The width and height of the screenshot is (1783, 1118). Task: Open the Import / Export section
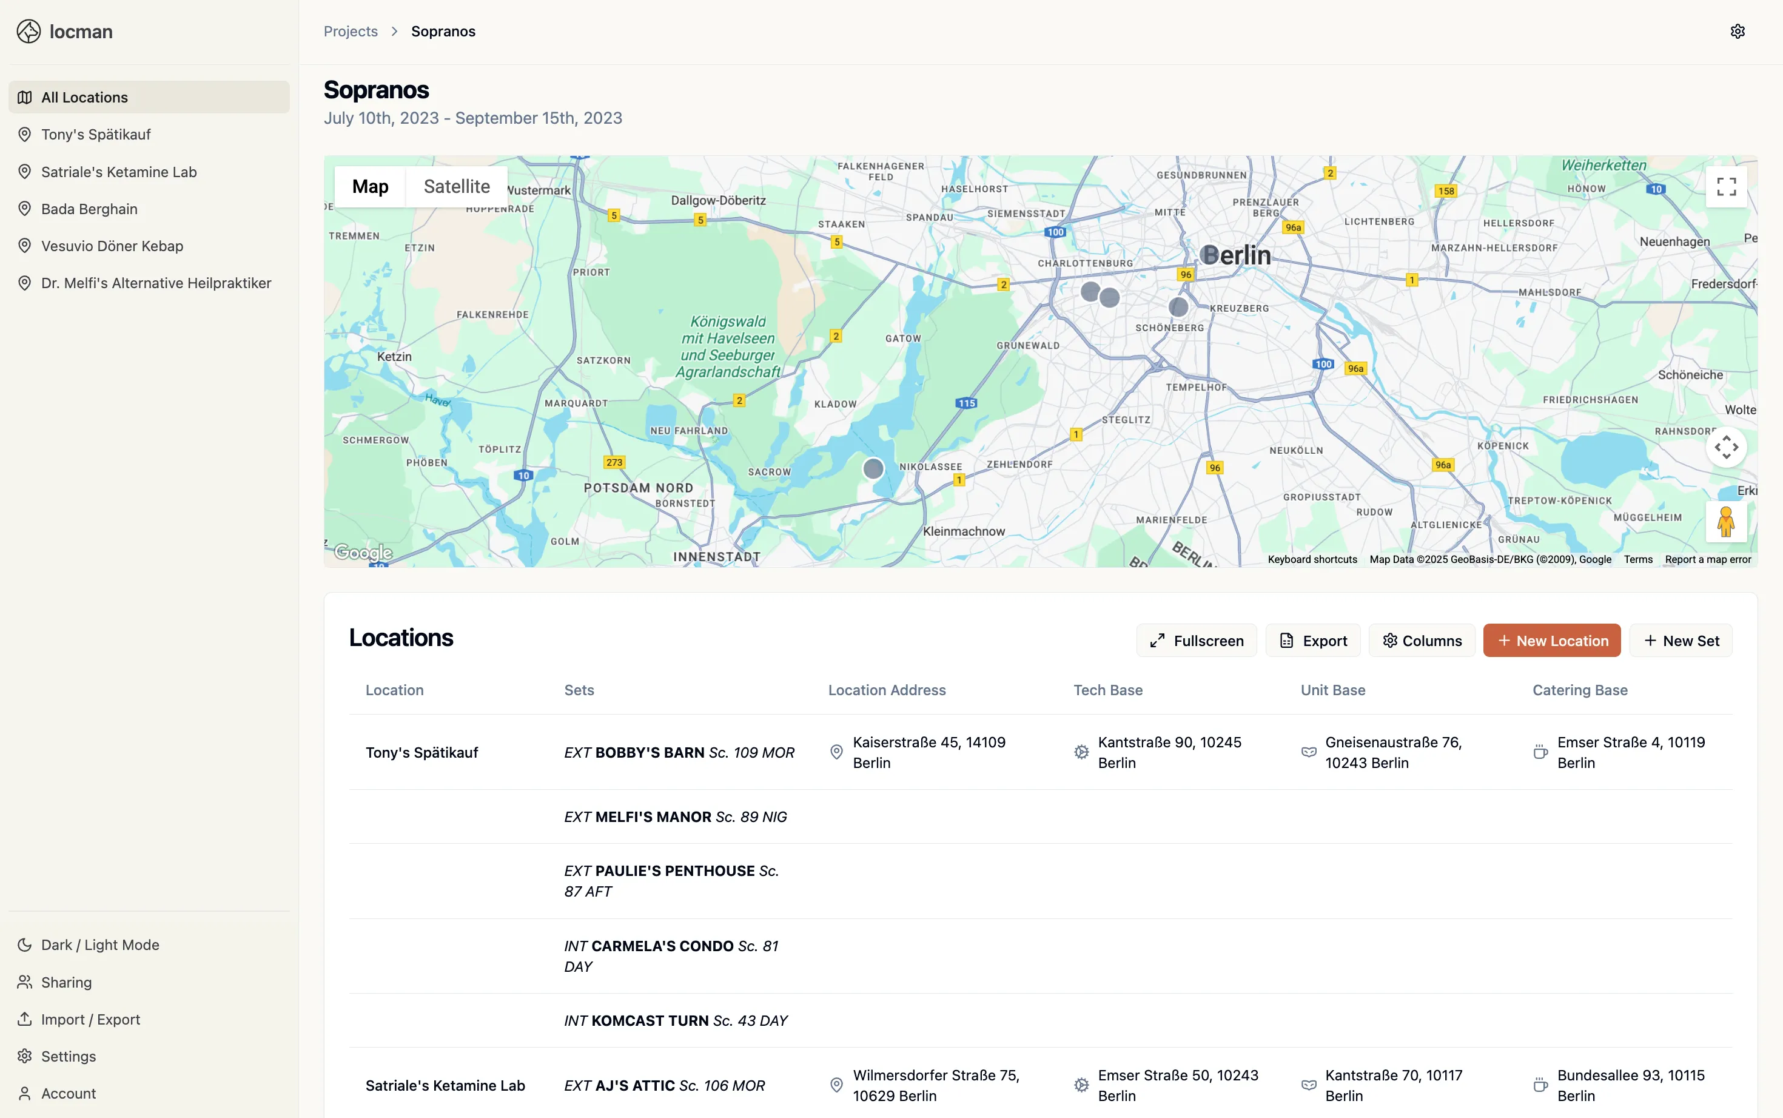pos(90,1018)
